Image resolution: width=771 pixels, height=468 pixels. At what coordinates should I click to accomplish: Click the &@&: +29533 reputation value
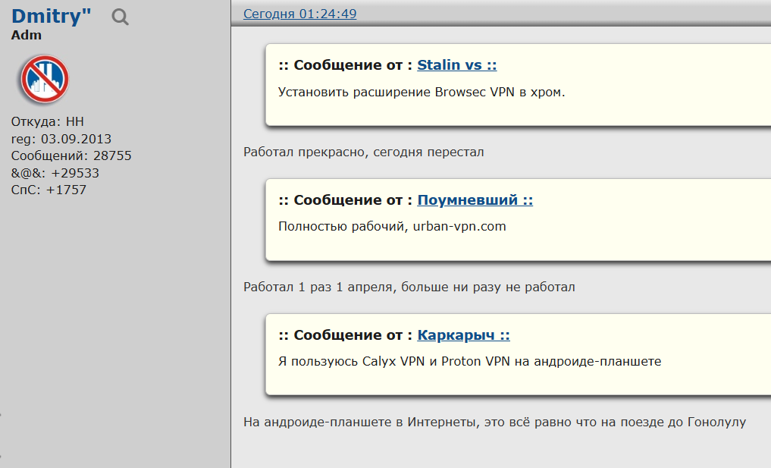coord(55,173)
